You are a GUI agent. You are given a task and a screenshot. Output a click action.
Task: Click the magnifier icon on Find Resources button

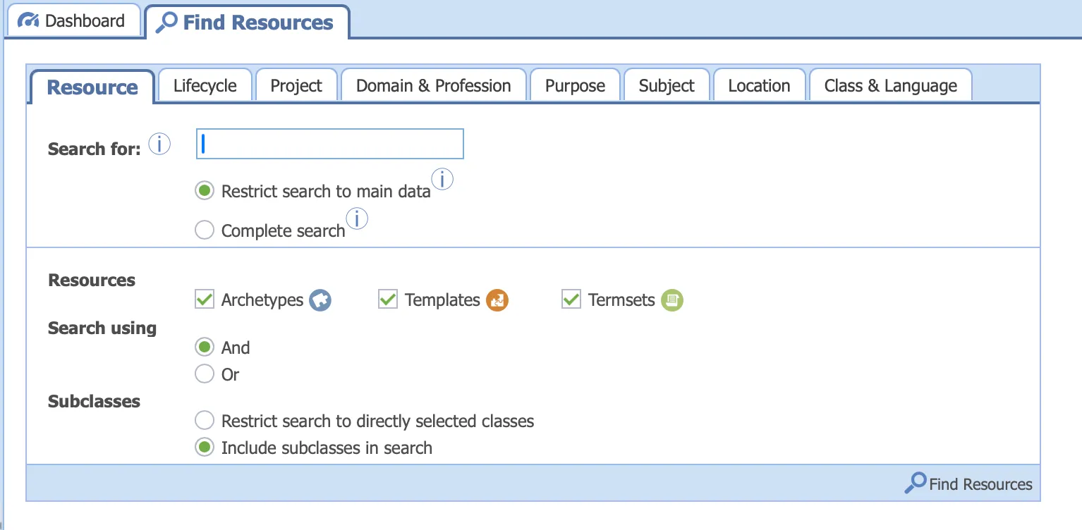click(x=915, y=483)
